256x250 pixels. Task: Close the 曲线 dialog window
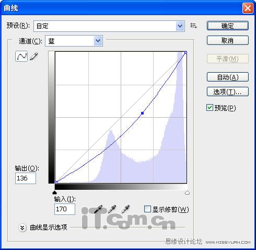pyautogui.click(x=248, y=8)
